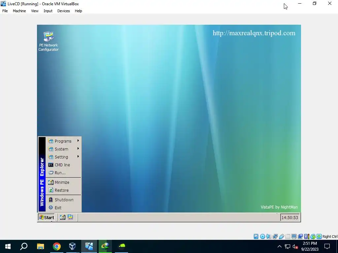Click the CMD line console icon

51,165
